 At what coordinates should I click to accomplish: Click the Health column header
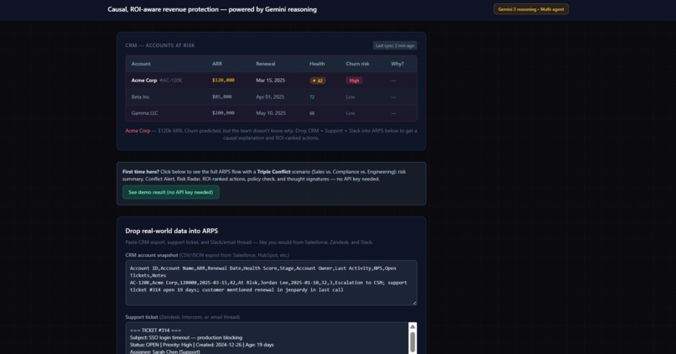(x=317, y=64)
